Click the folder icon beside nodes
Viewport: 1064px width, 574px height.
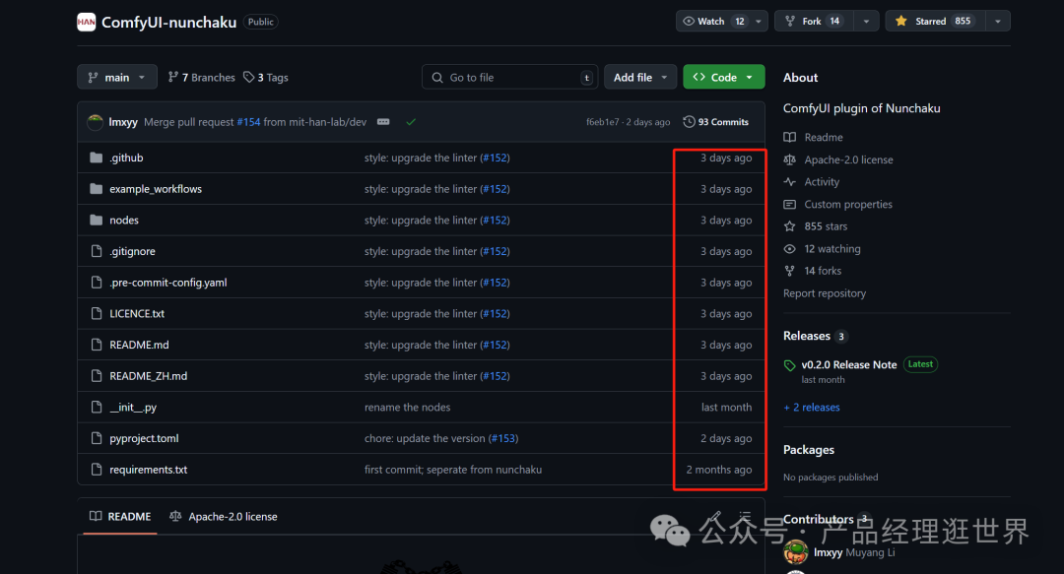97,220
